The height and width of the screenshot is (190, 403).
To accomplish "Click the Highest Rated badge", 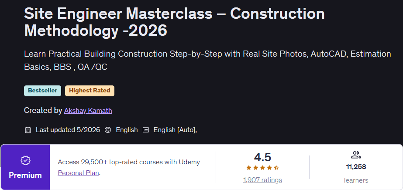I will tap(90, 91).
